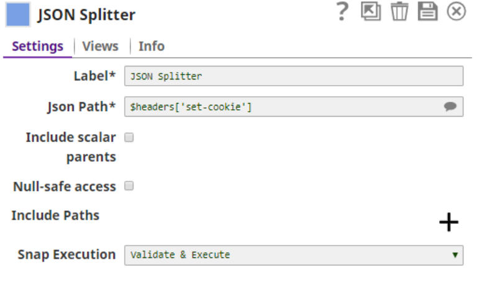The image size is (477, 286).
Task: Click the blue snap color square
Action: pos(18,15)
